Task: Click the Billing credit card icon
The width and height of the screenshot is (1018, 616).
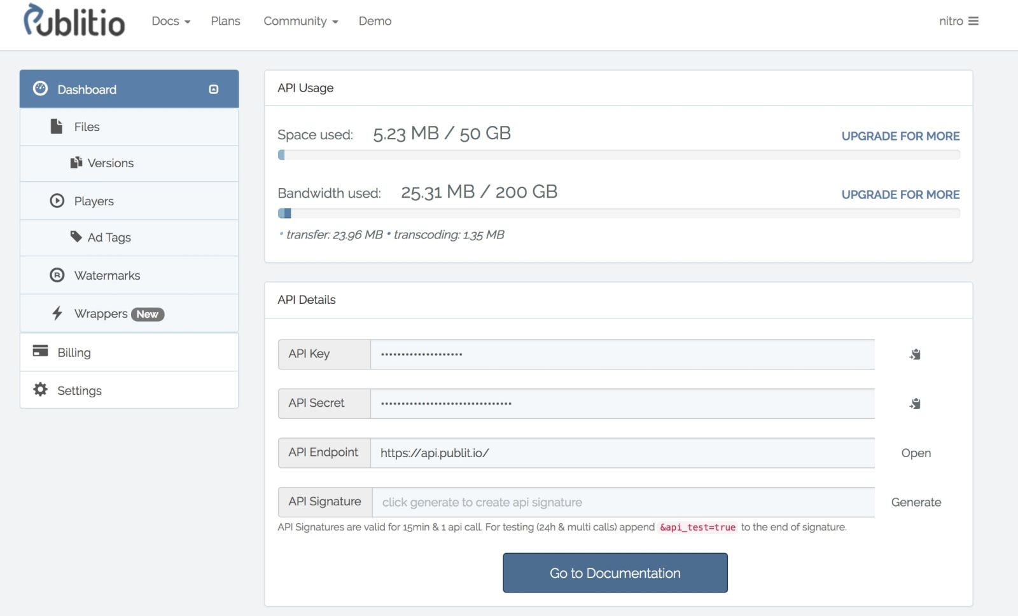Action: [40, 351]
